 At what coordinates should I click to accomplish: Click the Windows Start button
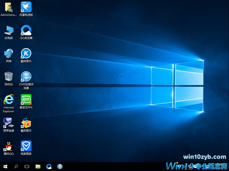tap(5, 166)
